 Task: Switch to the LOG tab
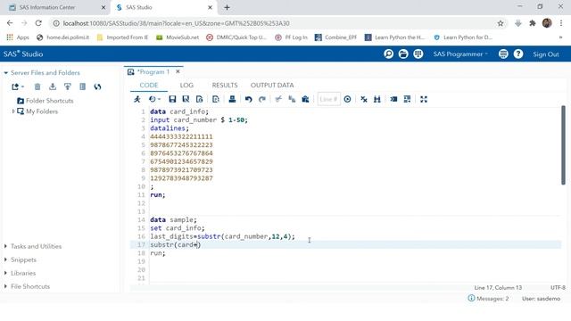point(186,86)
